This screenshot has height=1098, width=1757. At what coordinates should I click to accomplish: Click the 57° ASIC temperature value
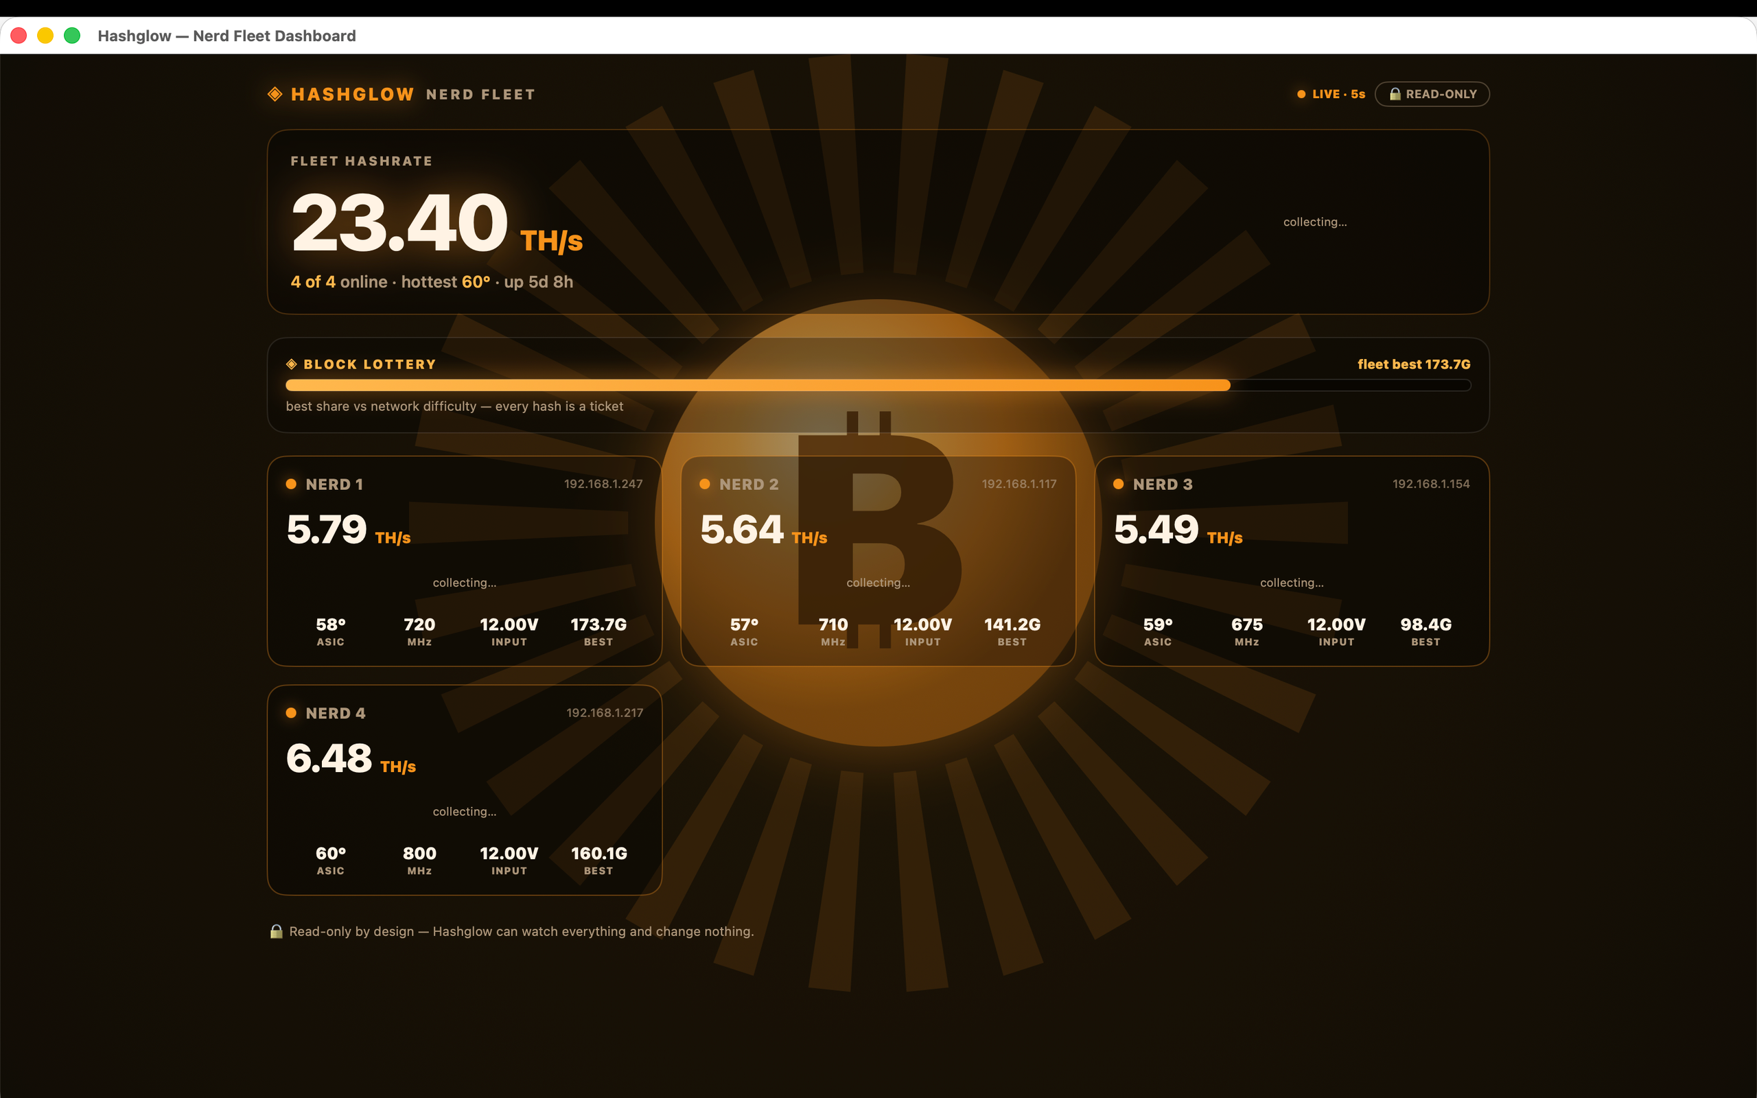[x=744, y=624]
